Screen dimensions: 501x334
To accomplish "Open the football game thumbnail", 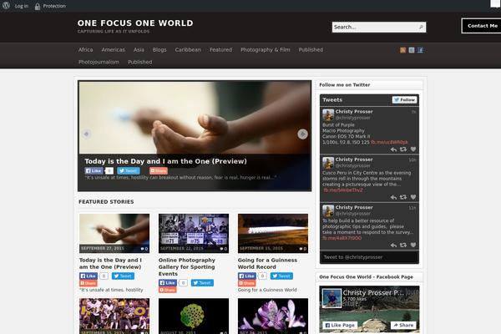I will click(114, 316).
